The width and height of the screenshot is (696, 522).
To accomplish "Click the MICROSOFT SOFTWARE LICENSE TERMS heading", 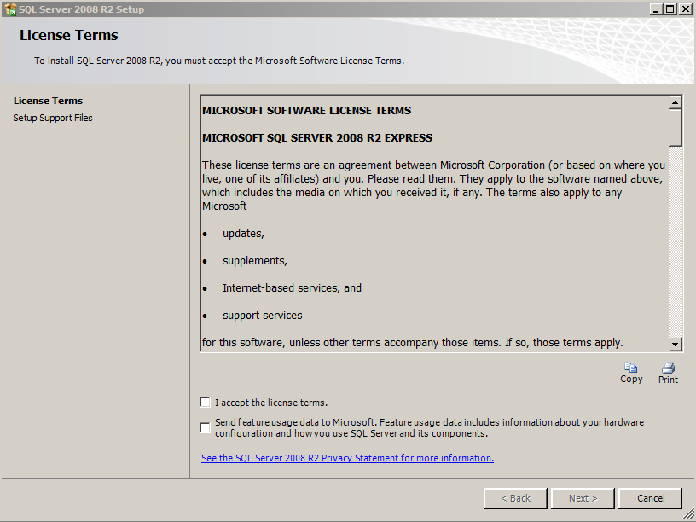I will [x=307, y=111].
